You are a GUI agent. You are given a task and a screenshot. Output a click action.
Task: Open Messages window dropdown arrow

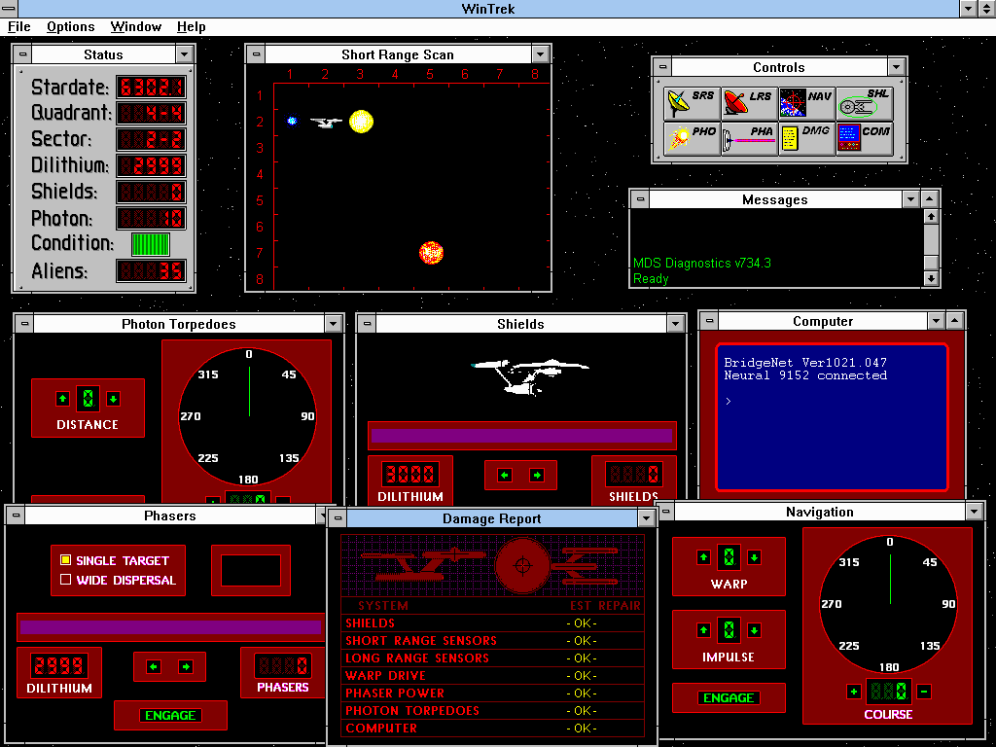[910, 199]
